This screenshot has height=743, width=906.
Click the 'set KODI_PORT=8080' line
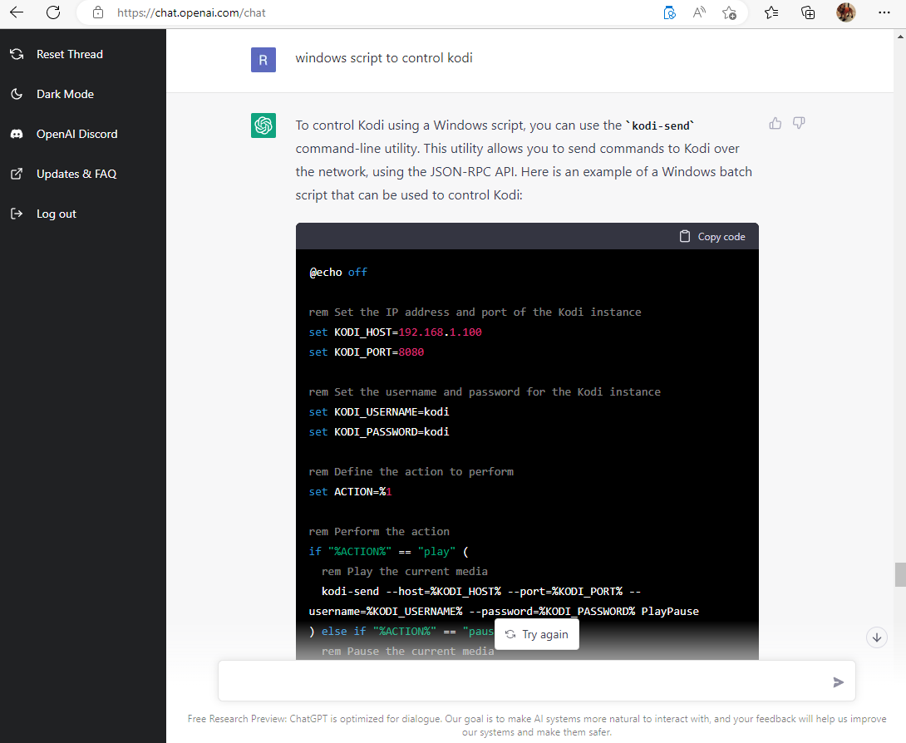(367, 352)
